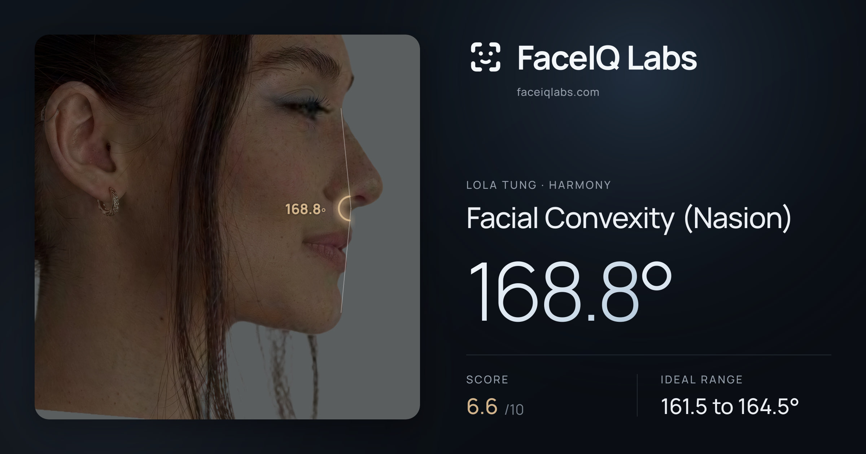Click the /10 score denominator

pyautogui.click(x=514, y=410)
